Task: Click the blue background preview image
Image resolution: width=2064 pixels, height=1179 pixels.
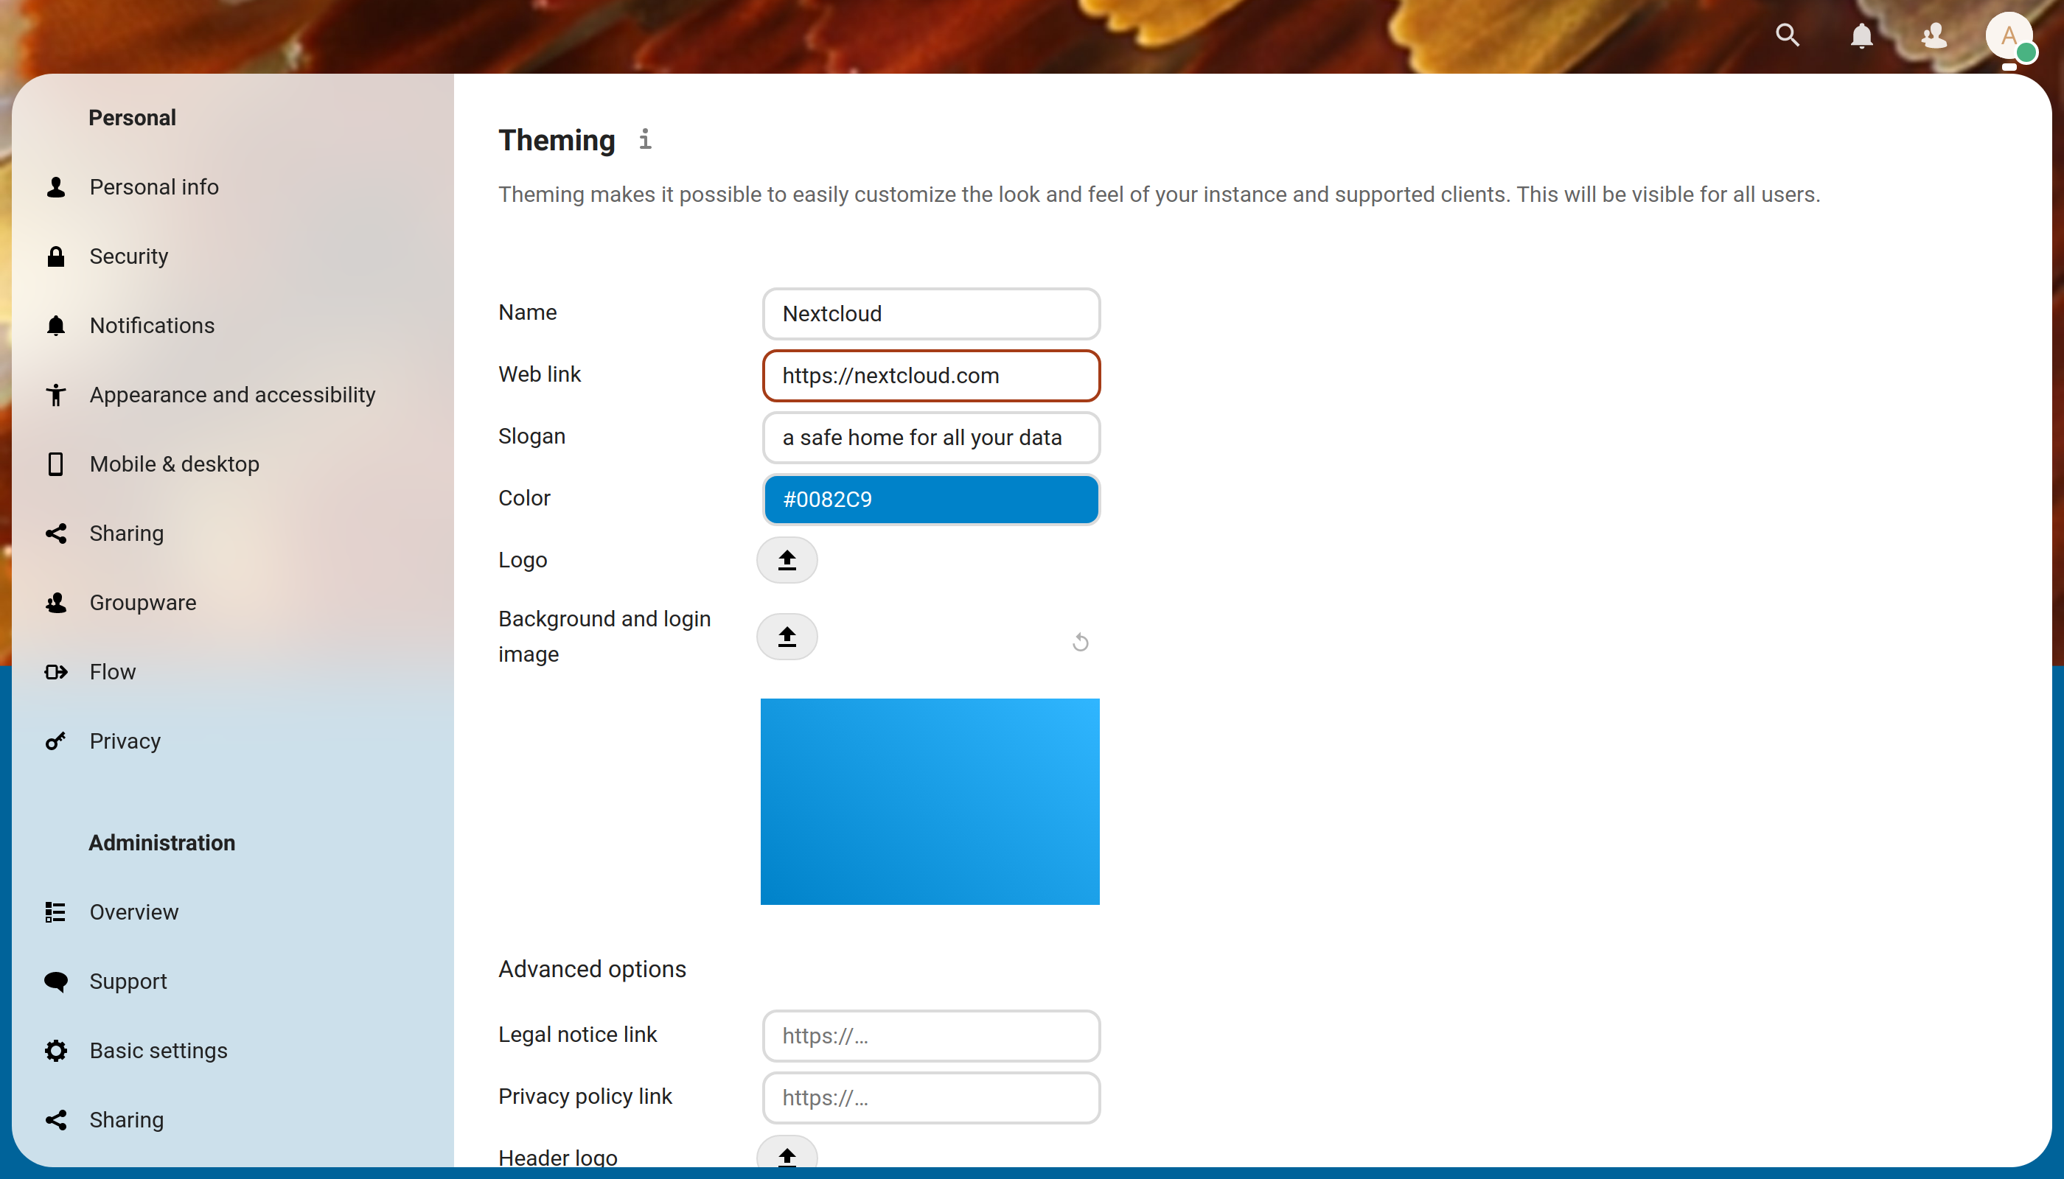Action: [929, 801]
